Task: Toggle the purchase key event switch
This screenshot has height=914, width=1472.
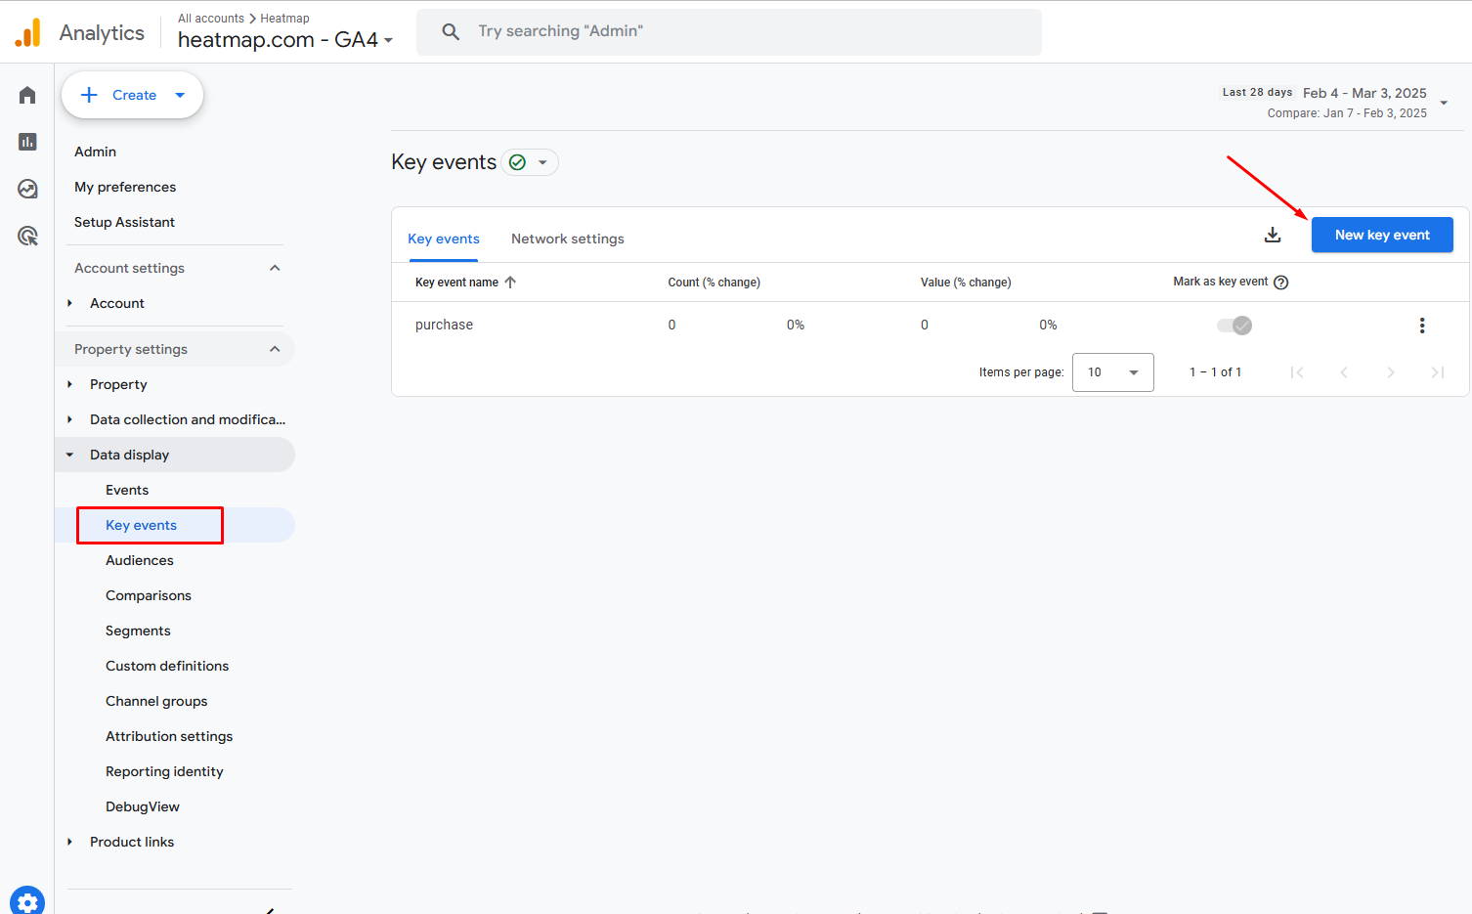Action: [x=1234, y=326]
